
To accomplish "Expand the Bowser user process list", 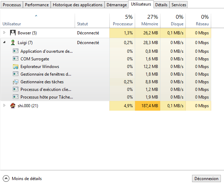I will point(4,33).
